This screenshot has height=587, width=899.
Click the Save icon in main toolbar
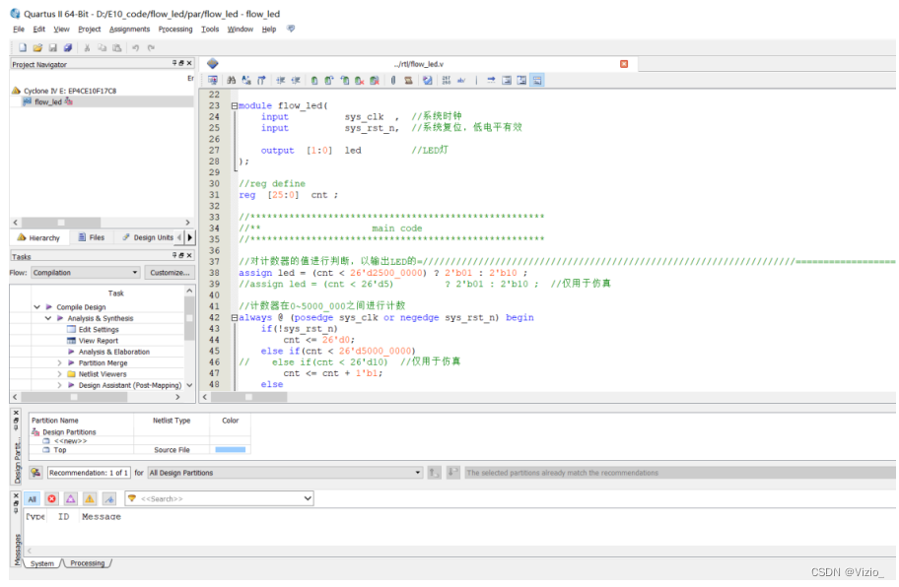click(53, 47)
